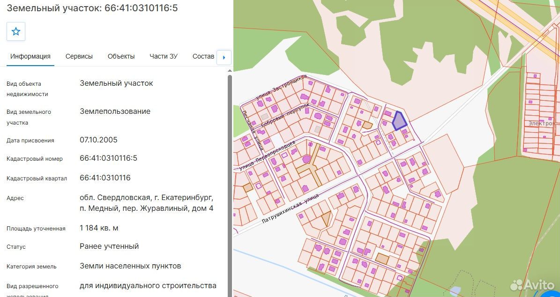This screenshot has height=297, width=560.
Task: Select status value Ранее учтенный
Action: 109,246
